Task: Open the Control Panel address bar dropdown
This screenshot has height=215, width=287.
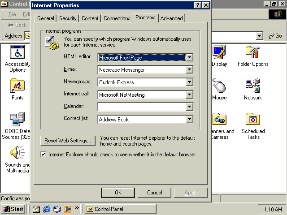Action: [259, 36]
